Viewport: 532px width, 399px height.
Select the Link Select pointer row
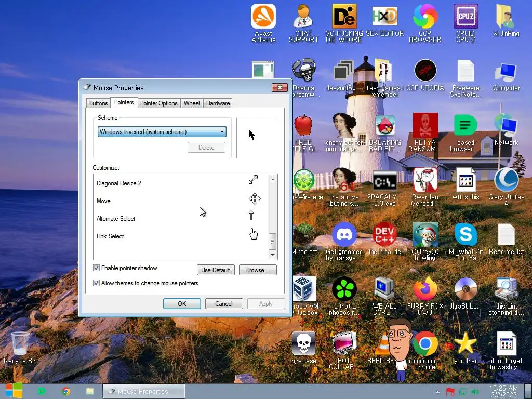coord(180,236)
